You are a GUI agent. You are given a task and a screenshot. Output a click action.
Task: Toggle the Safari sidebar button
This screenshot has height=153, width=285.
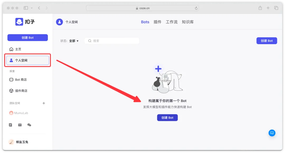(26, 8)
